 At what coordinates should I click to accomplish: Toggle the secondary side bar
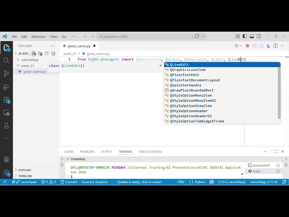click(259, 36)
